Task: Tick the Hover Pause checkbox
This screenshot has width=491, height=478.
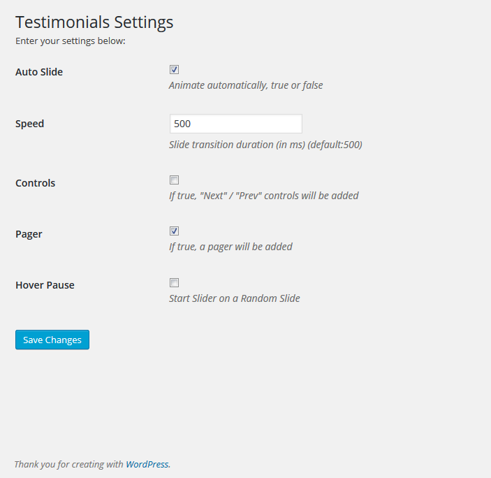Action: (174, 283)
